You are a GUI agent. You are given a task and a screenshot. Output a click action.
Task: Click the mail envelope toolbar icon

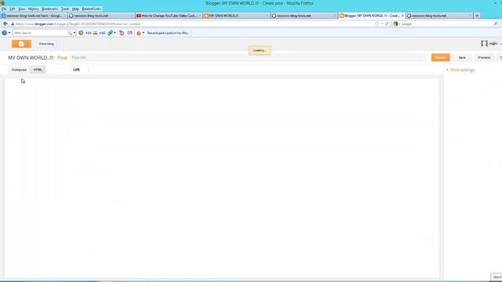129,33
